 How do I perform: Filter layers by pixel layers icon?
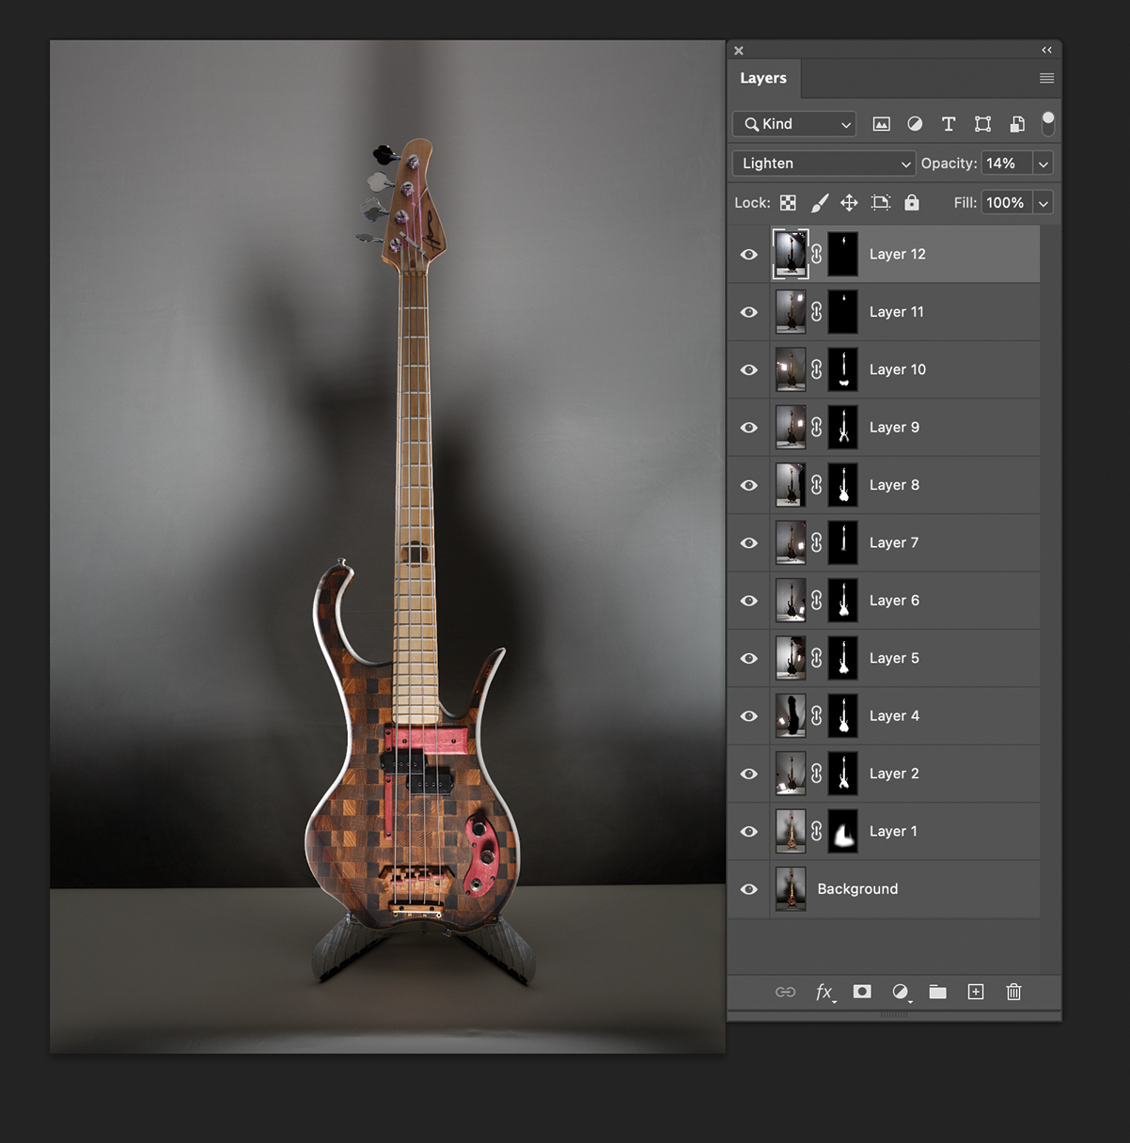[881, 124]
